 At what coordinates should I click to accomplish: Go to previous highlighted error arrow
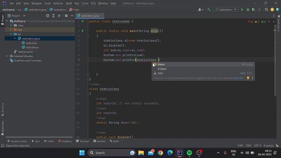point(269,22)
